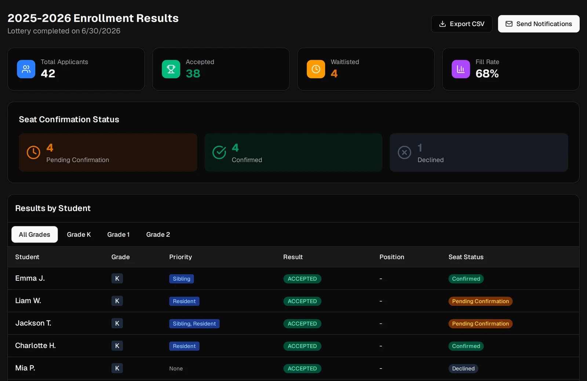Image resolution: width=587 pixels, height=381 pixels.
Task: Click Charlotte H.'s Confirmed seat status
Action: tap(466, 346)
